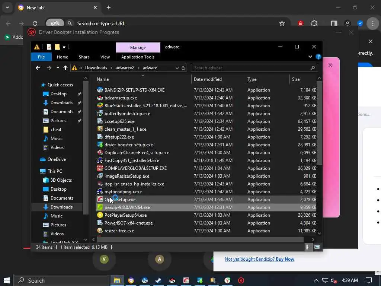Click the clean_master_1_1.exe file icon
Screen dimensions: 381x286
coord(100,129)
